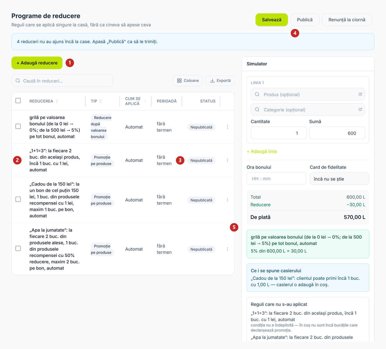
Task: Click the Adaugă linie link
Action: (x=262, y=151)
